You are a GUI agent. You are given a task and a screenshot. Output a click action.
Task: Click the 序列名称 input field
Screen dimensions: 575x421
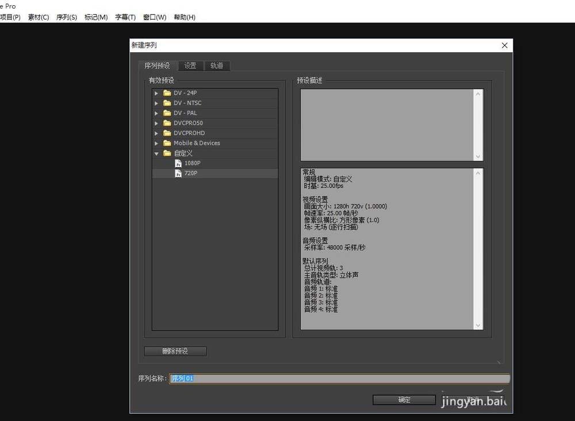tap(339, 378)
